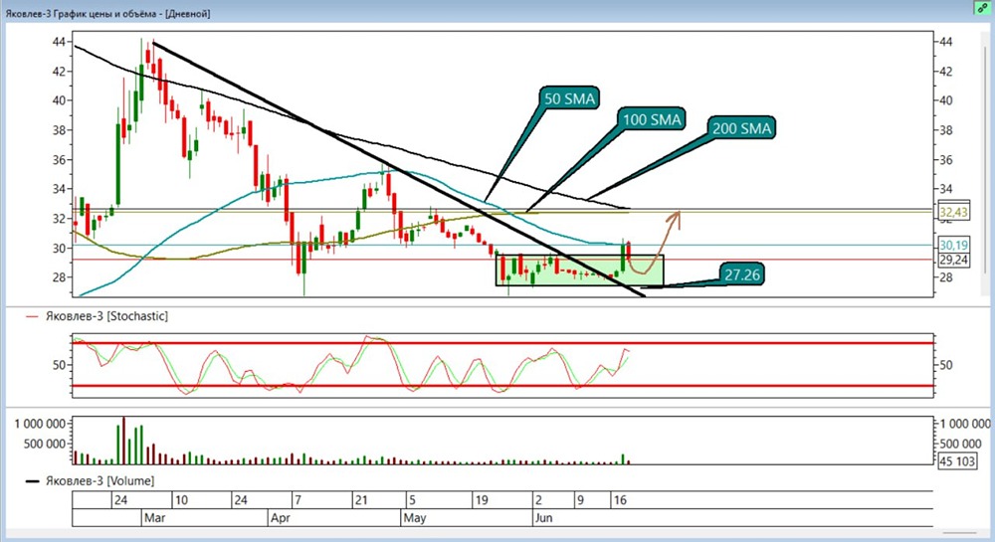The image size is (995, 542).
Task: Select the Jun month label on time axis
Action: pos(544,518)
